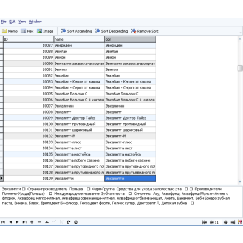Select ID cell 10108
Viewport: 243px width, 243px height.
coord(29,173)
